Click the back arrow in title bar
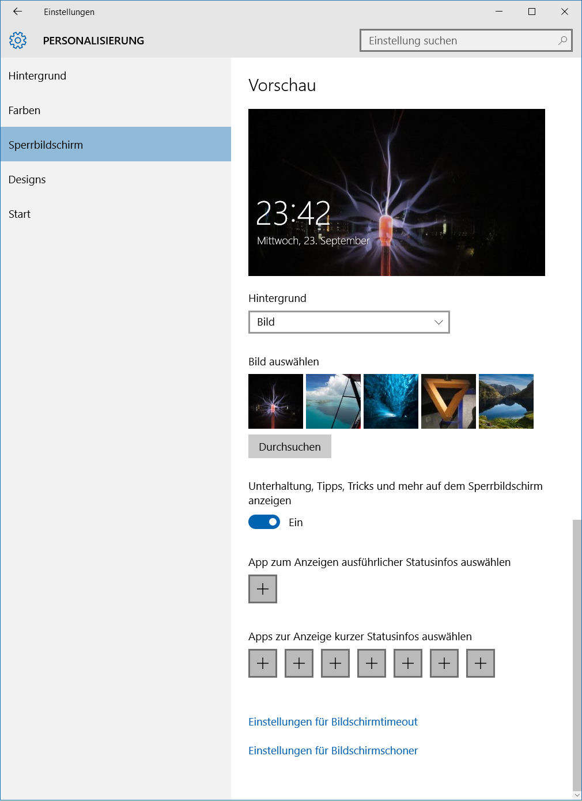Image resolution: width=582 pixels, height=801 pixels. [17, 12]
